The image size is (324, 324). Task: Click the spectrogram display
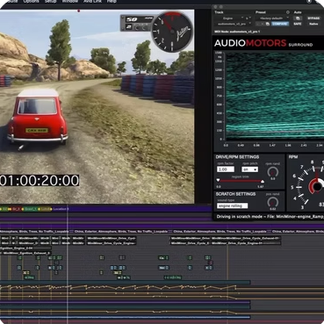(275, 96)
